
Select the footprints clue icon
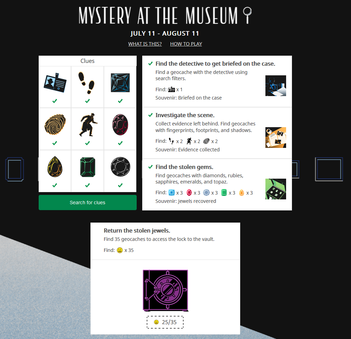(x=87, y=83)
